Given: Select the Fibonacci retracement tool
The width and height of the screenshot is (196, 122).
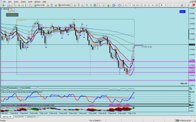Looking at the screenshot, I should pyautogui.click(x=185, y=5).
